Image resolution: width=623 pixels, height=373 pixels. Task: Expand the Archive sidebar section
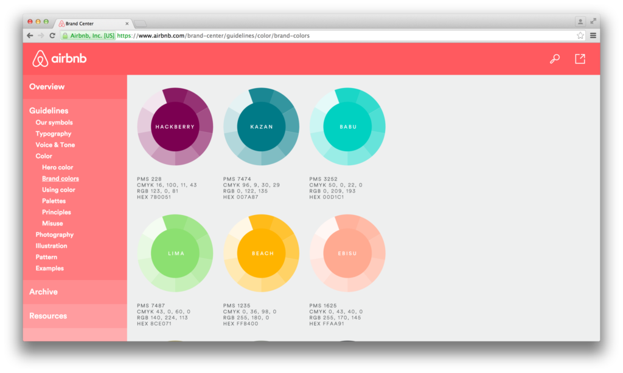click(x=44, y=292)
